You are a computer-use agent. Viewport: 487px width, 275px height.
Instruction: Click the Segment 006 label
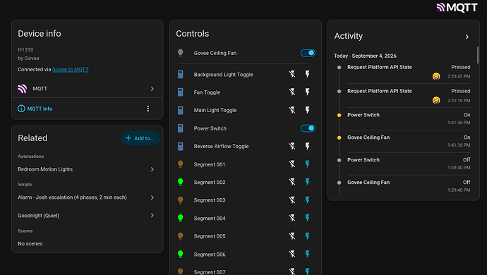pyautogui.click(x=210, y=255)
